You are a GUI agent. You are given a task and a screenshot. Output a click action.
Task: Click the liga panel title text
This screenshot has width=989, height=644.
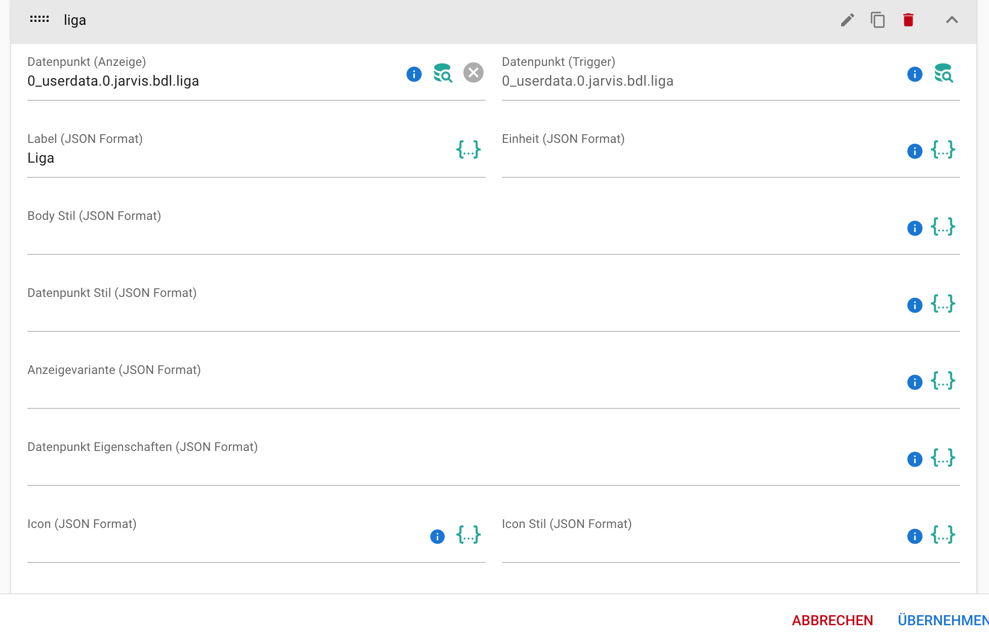(75, 20)
